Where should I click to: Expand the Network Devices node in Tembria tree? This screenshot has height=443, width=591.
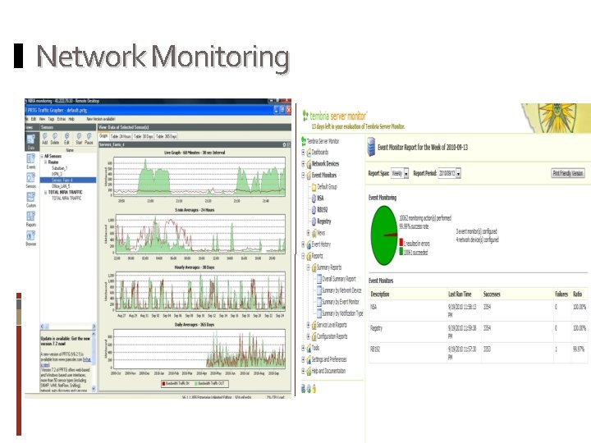(x=303, y=164)
